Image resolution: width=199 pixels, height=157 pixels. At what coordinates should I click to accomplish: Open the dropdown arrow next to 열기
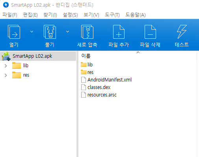point(32,32)
